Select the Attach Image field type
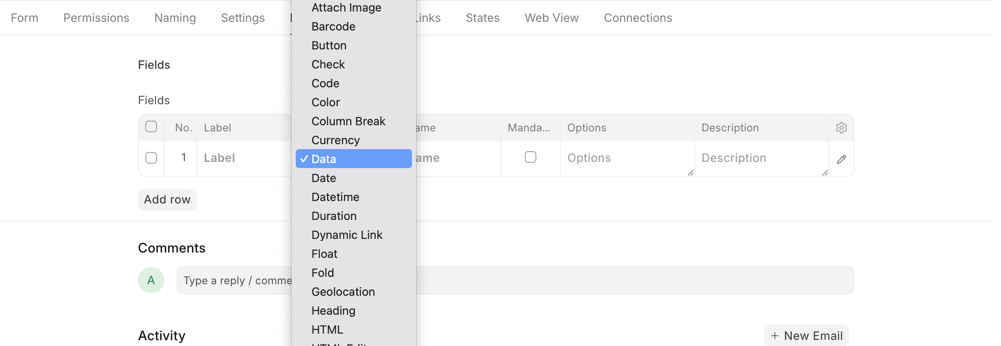Image resolution: width=1001 pixels, height=346 pixels. click(x=346, y=7)
